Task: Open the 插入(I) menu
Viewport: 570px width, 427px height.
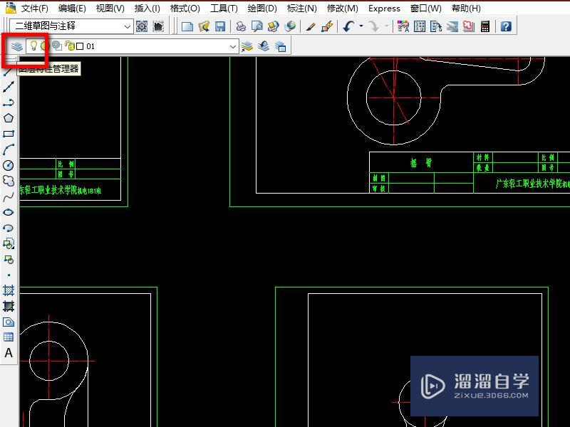Action: (x=147, y=9)
